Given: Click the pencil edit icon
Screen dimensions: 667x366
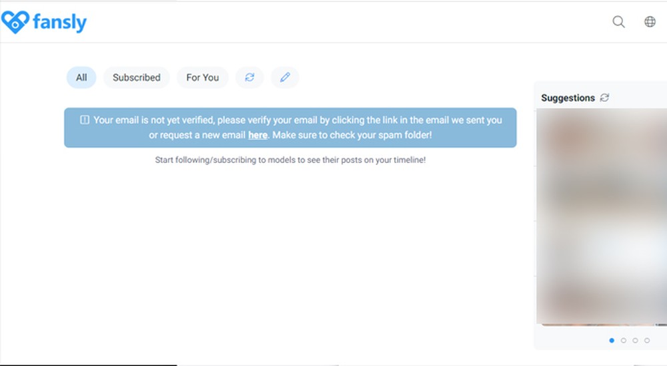Looking at the screenshot, I should click(x=285, y=77).
